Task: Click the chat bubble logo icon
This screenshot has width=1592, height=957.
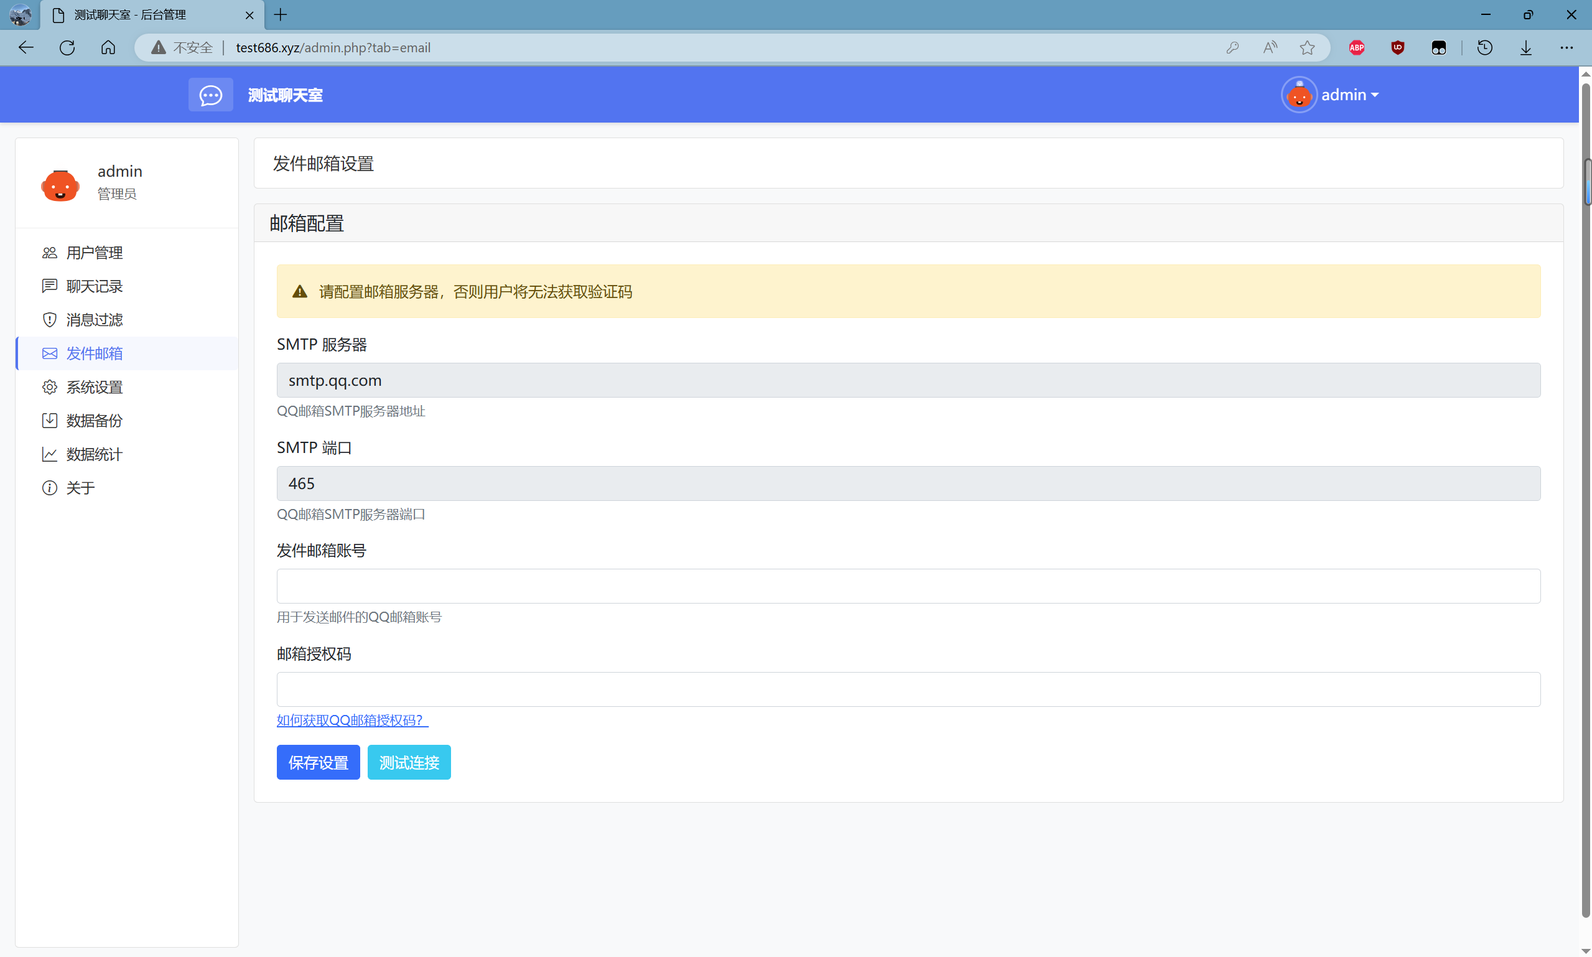Action: (x=210, y=95)
